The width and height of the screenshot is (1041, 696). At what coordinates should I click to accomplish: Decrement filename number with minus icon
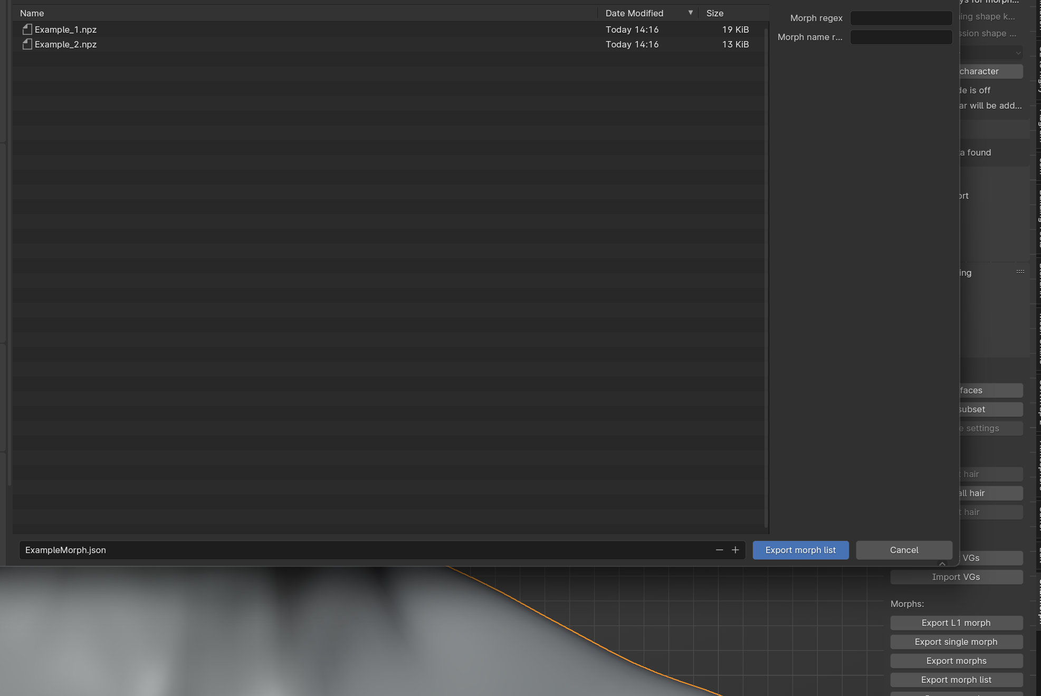point(719,550)
